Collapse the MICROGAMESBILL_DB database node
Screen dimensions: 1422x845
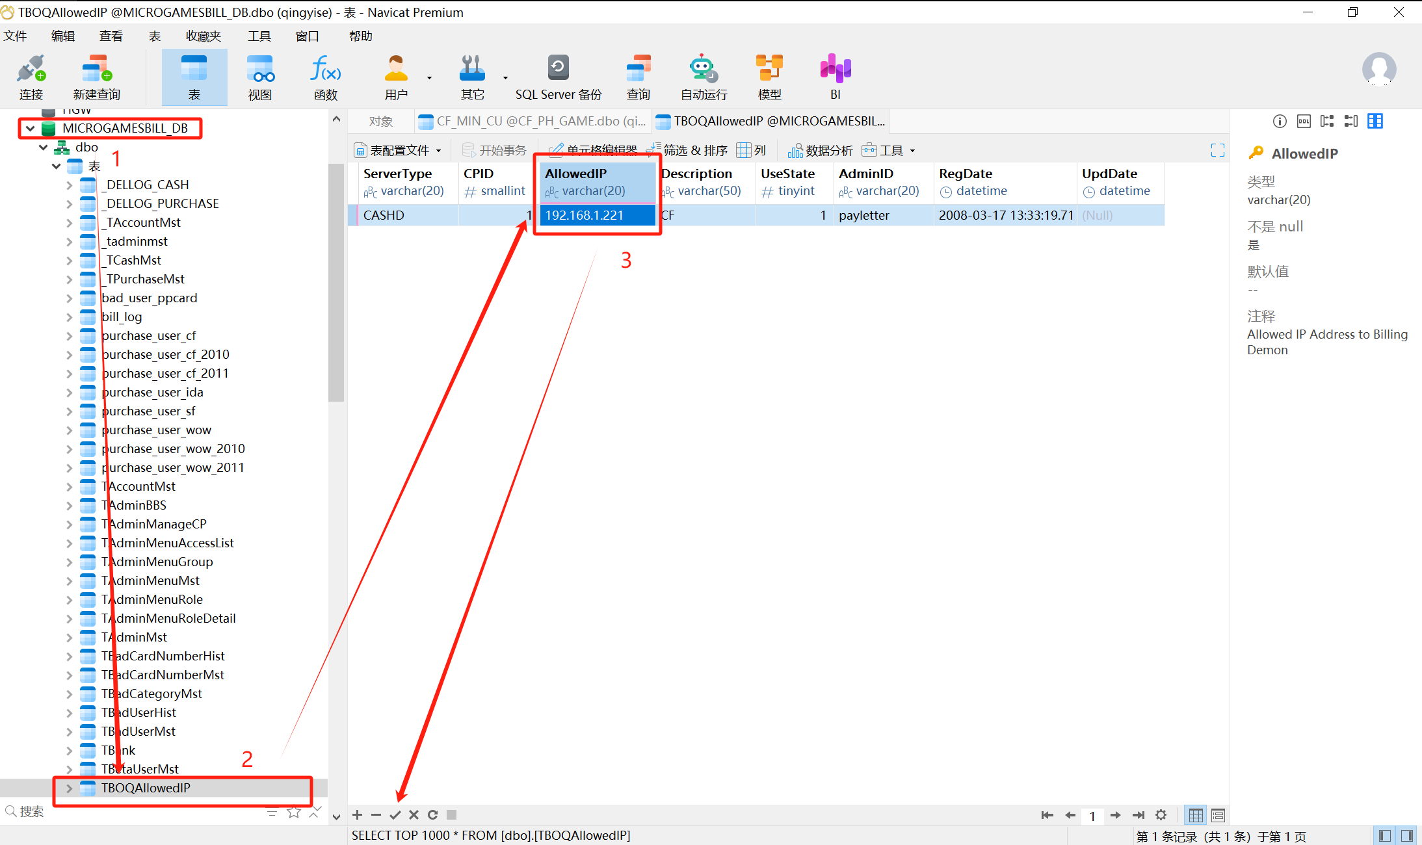coord(30,128)
